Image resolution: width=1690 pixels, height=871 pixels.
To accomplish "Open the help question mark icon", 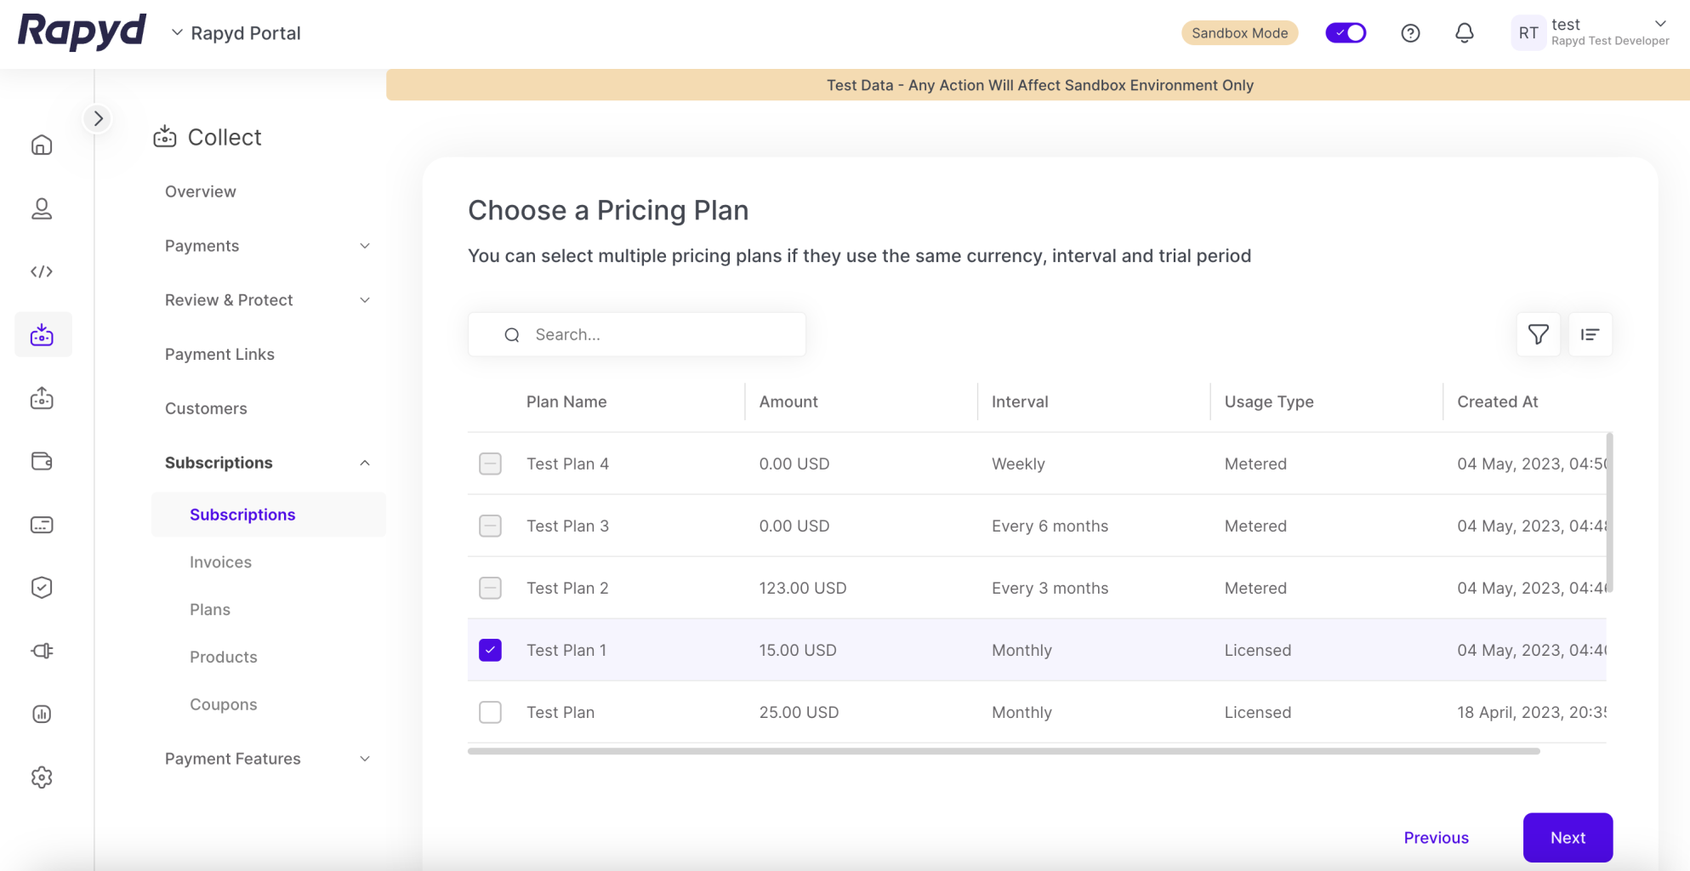I will coord(1410,33).
